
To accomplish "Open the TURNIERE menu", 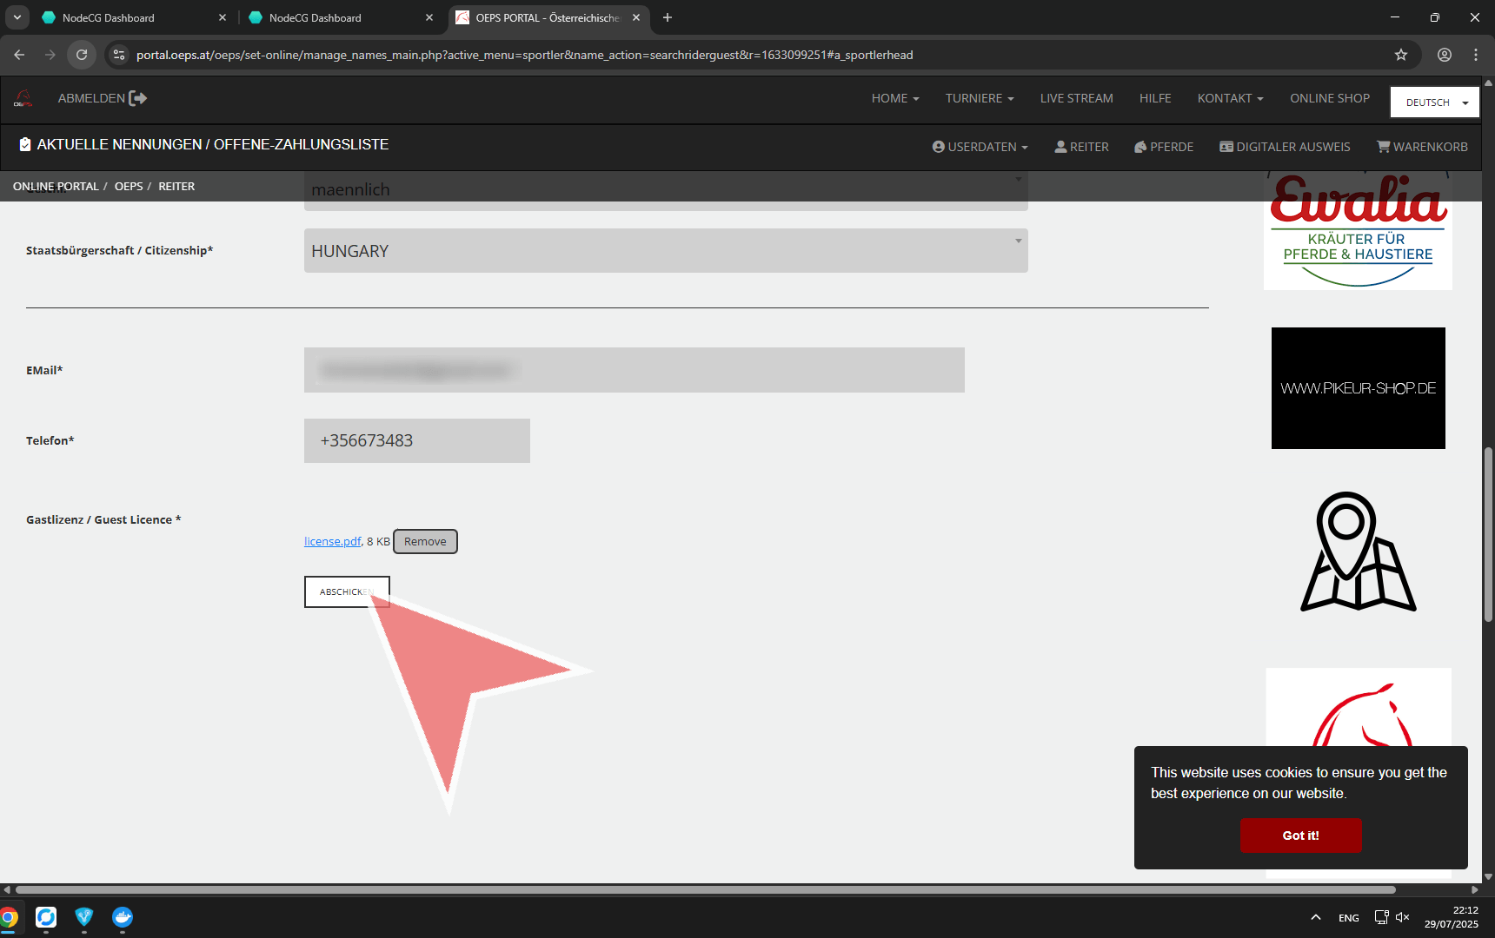I will 980,98.
